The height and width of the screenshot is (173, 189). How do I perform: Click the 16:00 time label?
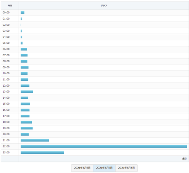6,110
